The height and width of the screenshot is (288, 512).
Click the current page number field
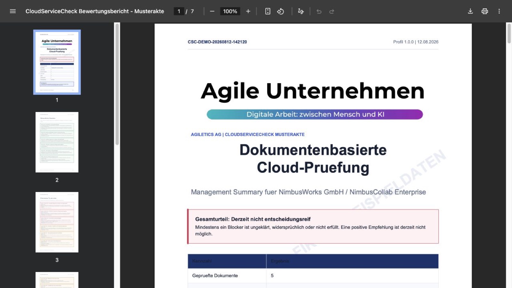pyautogui.click(x=179, y=11)
